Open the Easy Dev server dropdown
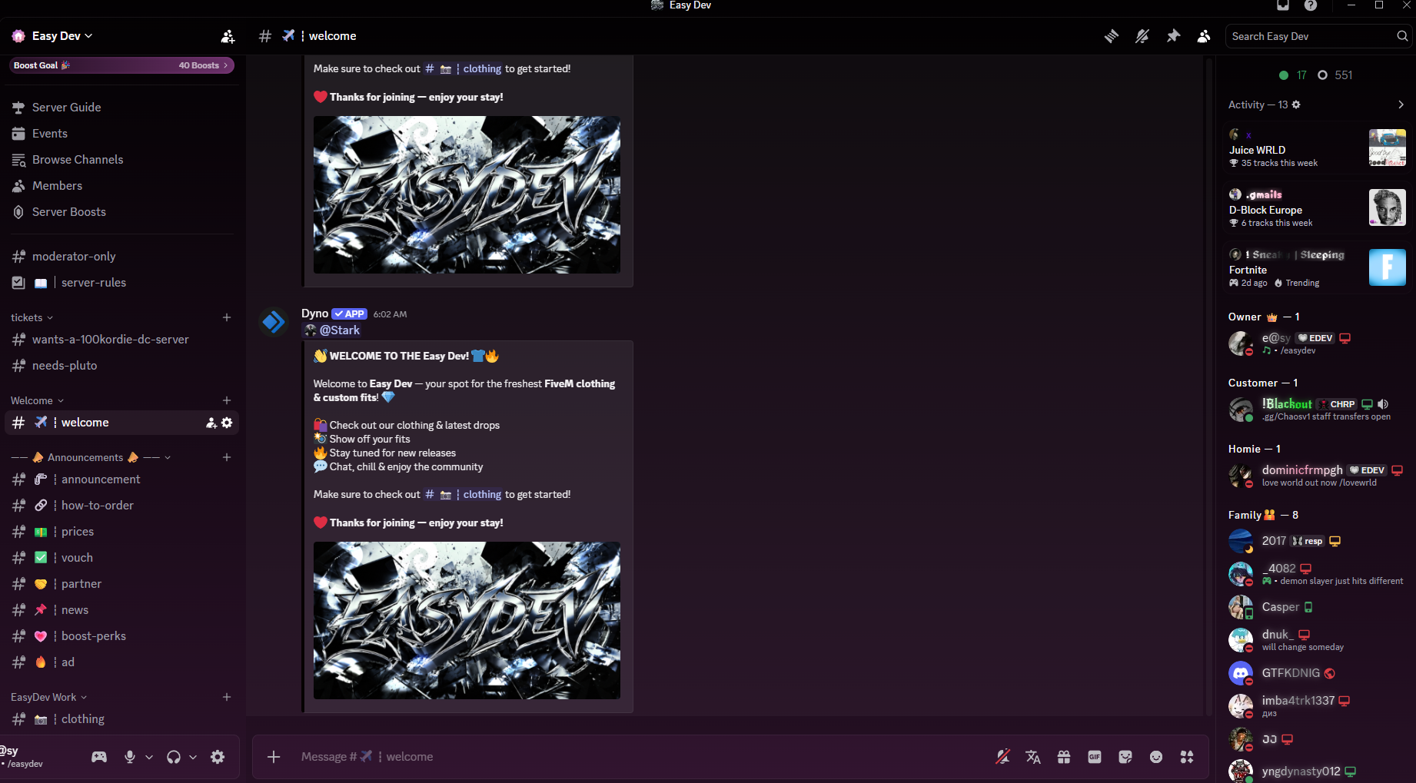 [61, 36]
